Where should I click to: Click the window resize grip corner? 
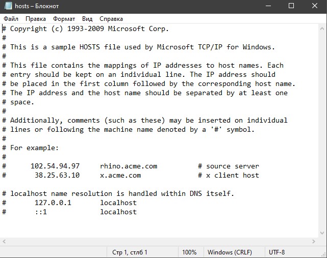324,255
